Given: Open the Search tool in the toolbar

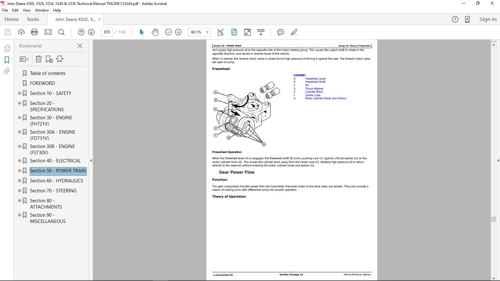Looking at the screenshot, I should tap(61, 32).
